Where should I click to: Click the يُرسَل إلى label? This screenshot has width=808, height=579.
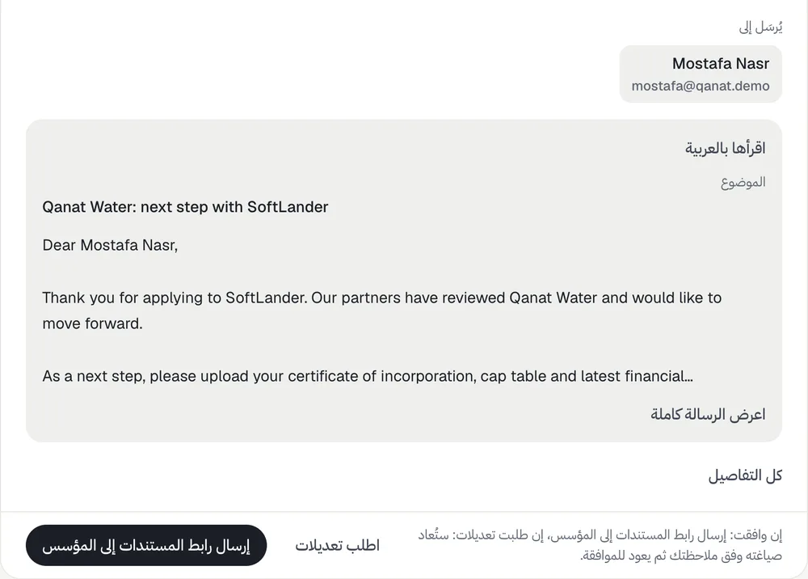[x=760, y=27]
